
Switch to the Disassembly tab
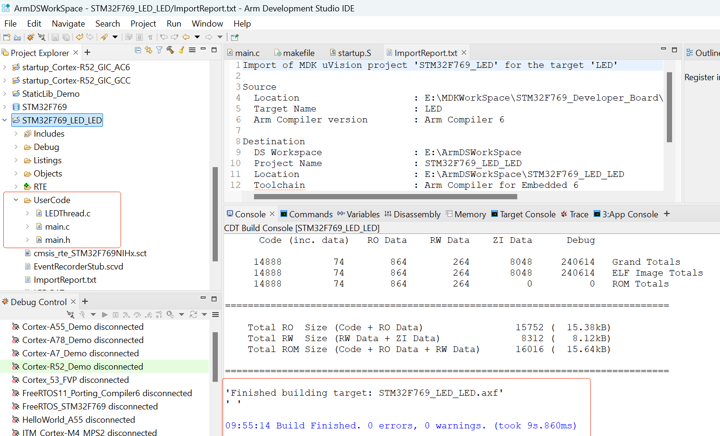(417, 214)
